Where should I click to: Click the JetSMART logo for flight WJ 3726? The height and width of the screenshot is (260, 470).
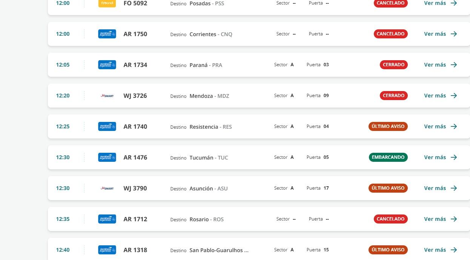[x=107, y=96]
